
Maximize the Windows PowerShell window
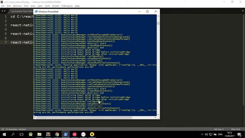click(x=147, y=11)
